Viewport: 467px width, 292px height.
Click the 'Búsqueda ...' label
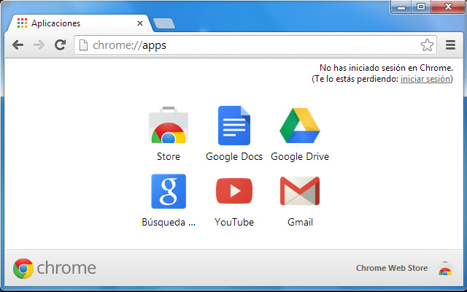click(169, 222)
